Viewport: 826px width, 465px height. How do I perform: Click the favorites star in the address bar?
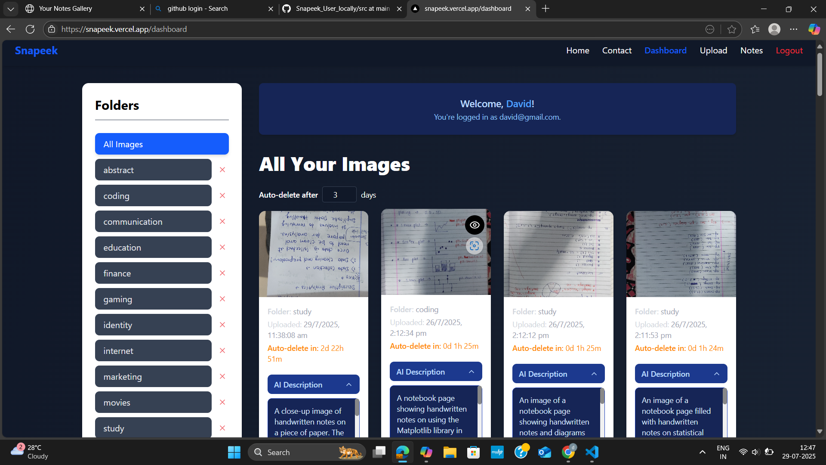click(x=732, y=29)
